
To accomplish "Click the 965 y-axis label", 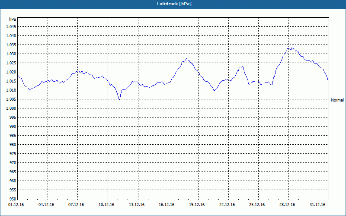I will [x=13, y=172].
